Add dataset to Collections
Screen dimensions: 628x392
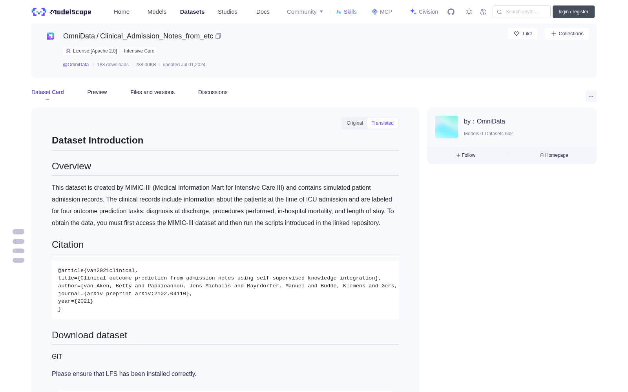click(x=567, y=34)
